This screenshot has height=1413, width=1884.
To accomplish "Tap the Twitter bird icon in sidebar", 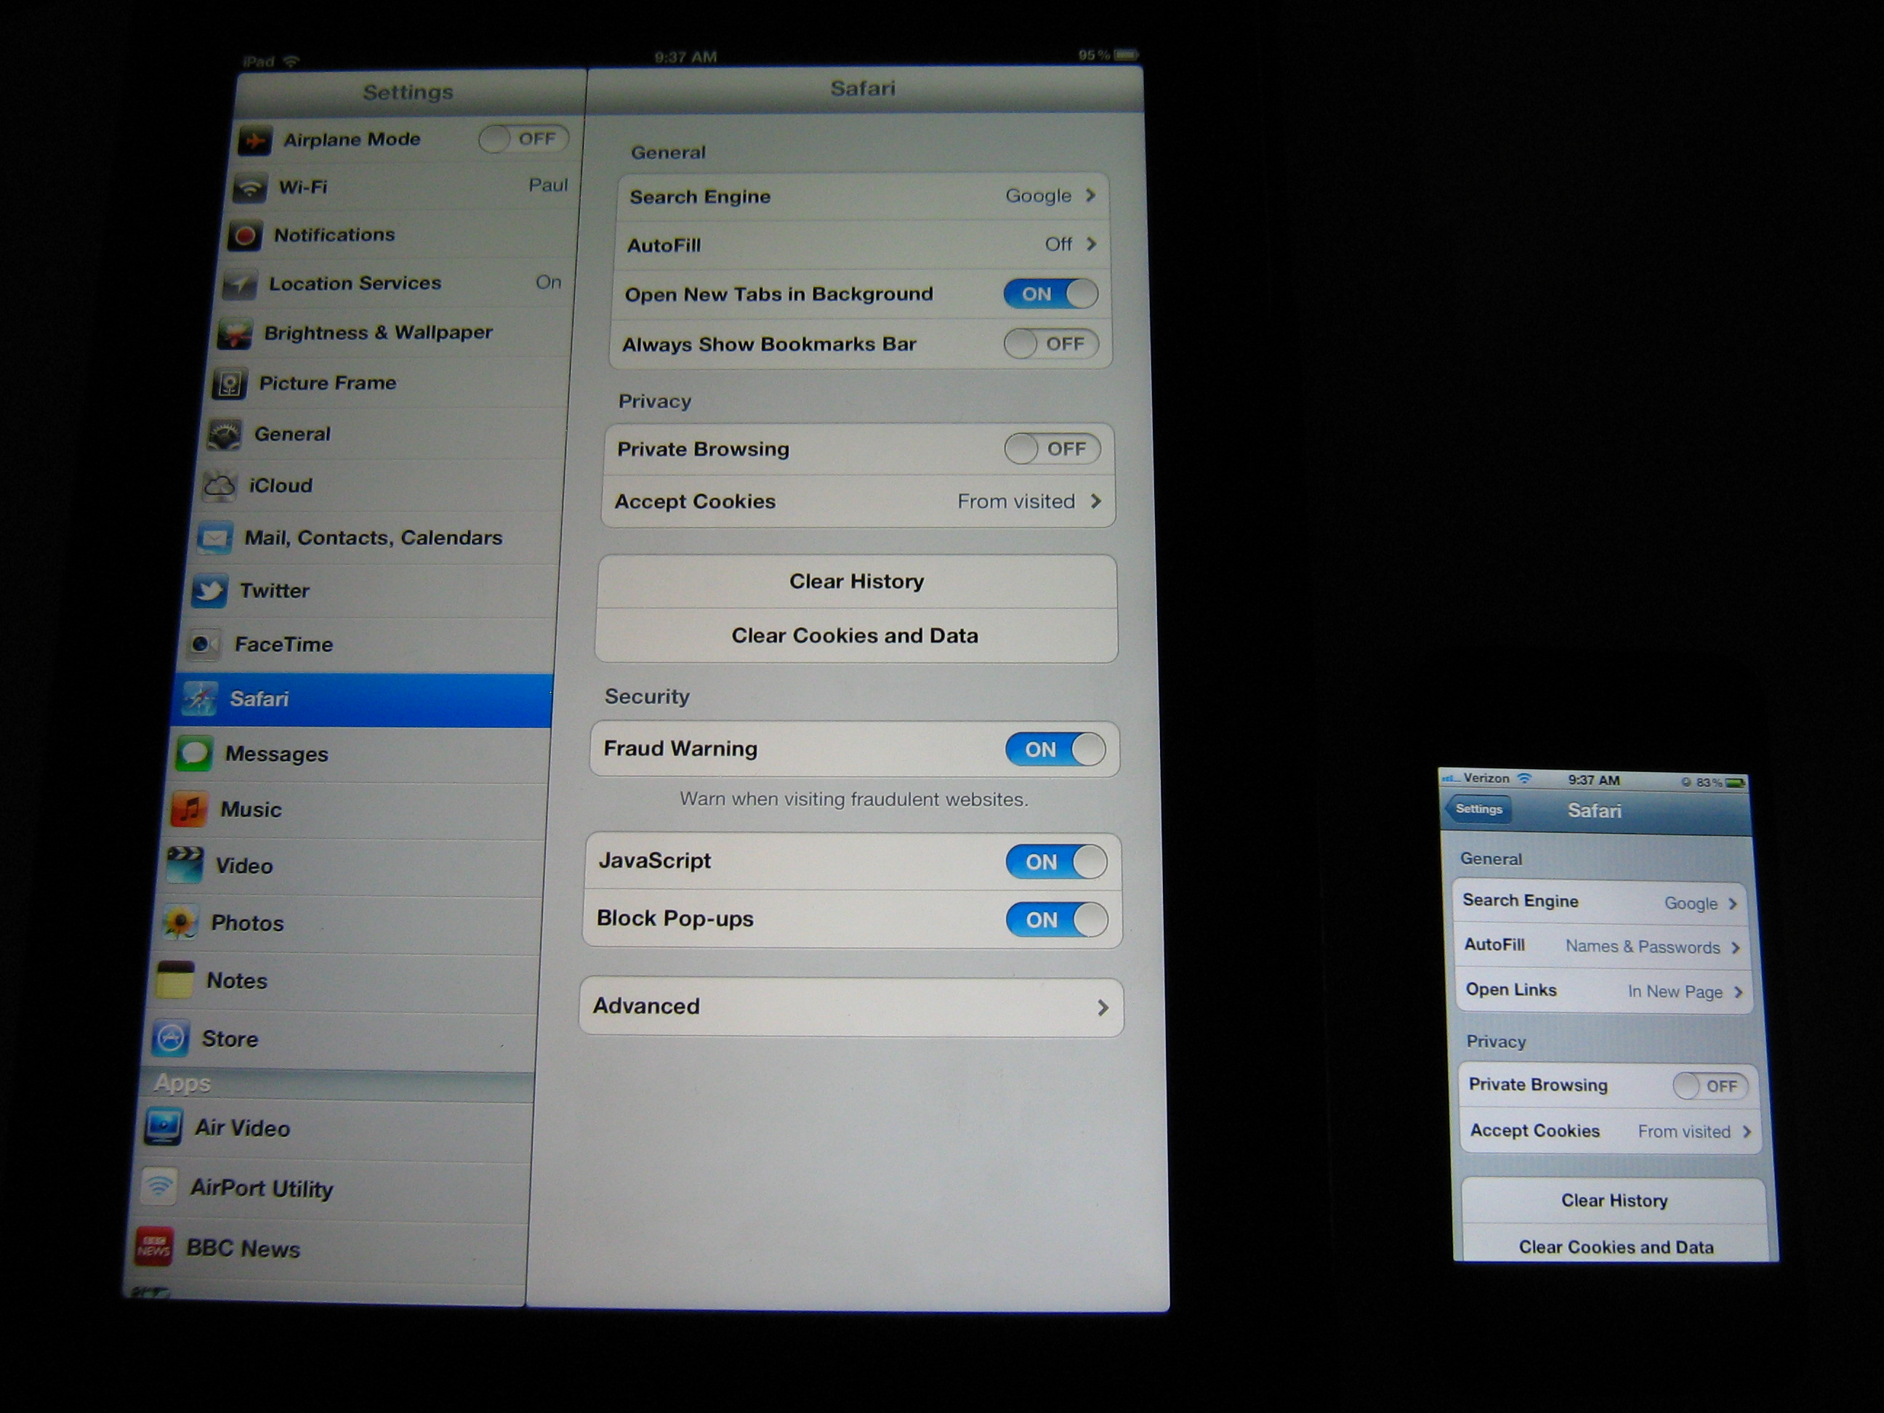I will (209, 591).
